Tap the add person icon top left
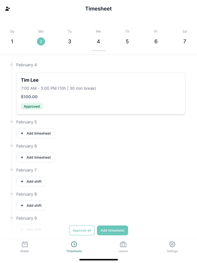 click(x=7, y=9)
